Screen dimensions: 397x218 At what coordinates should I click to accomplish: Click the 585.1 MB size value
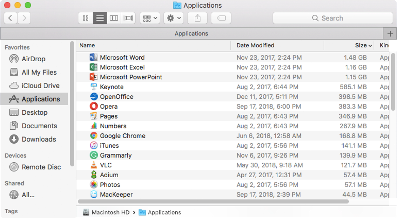353,87
